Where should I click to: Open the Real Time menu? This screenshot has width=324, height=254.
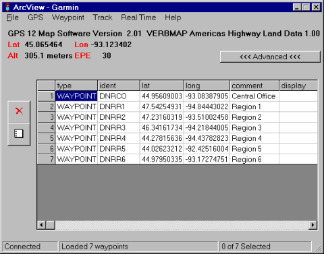tap(138, 18)
